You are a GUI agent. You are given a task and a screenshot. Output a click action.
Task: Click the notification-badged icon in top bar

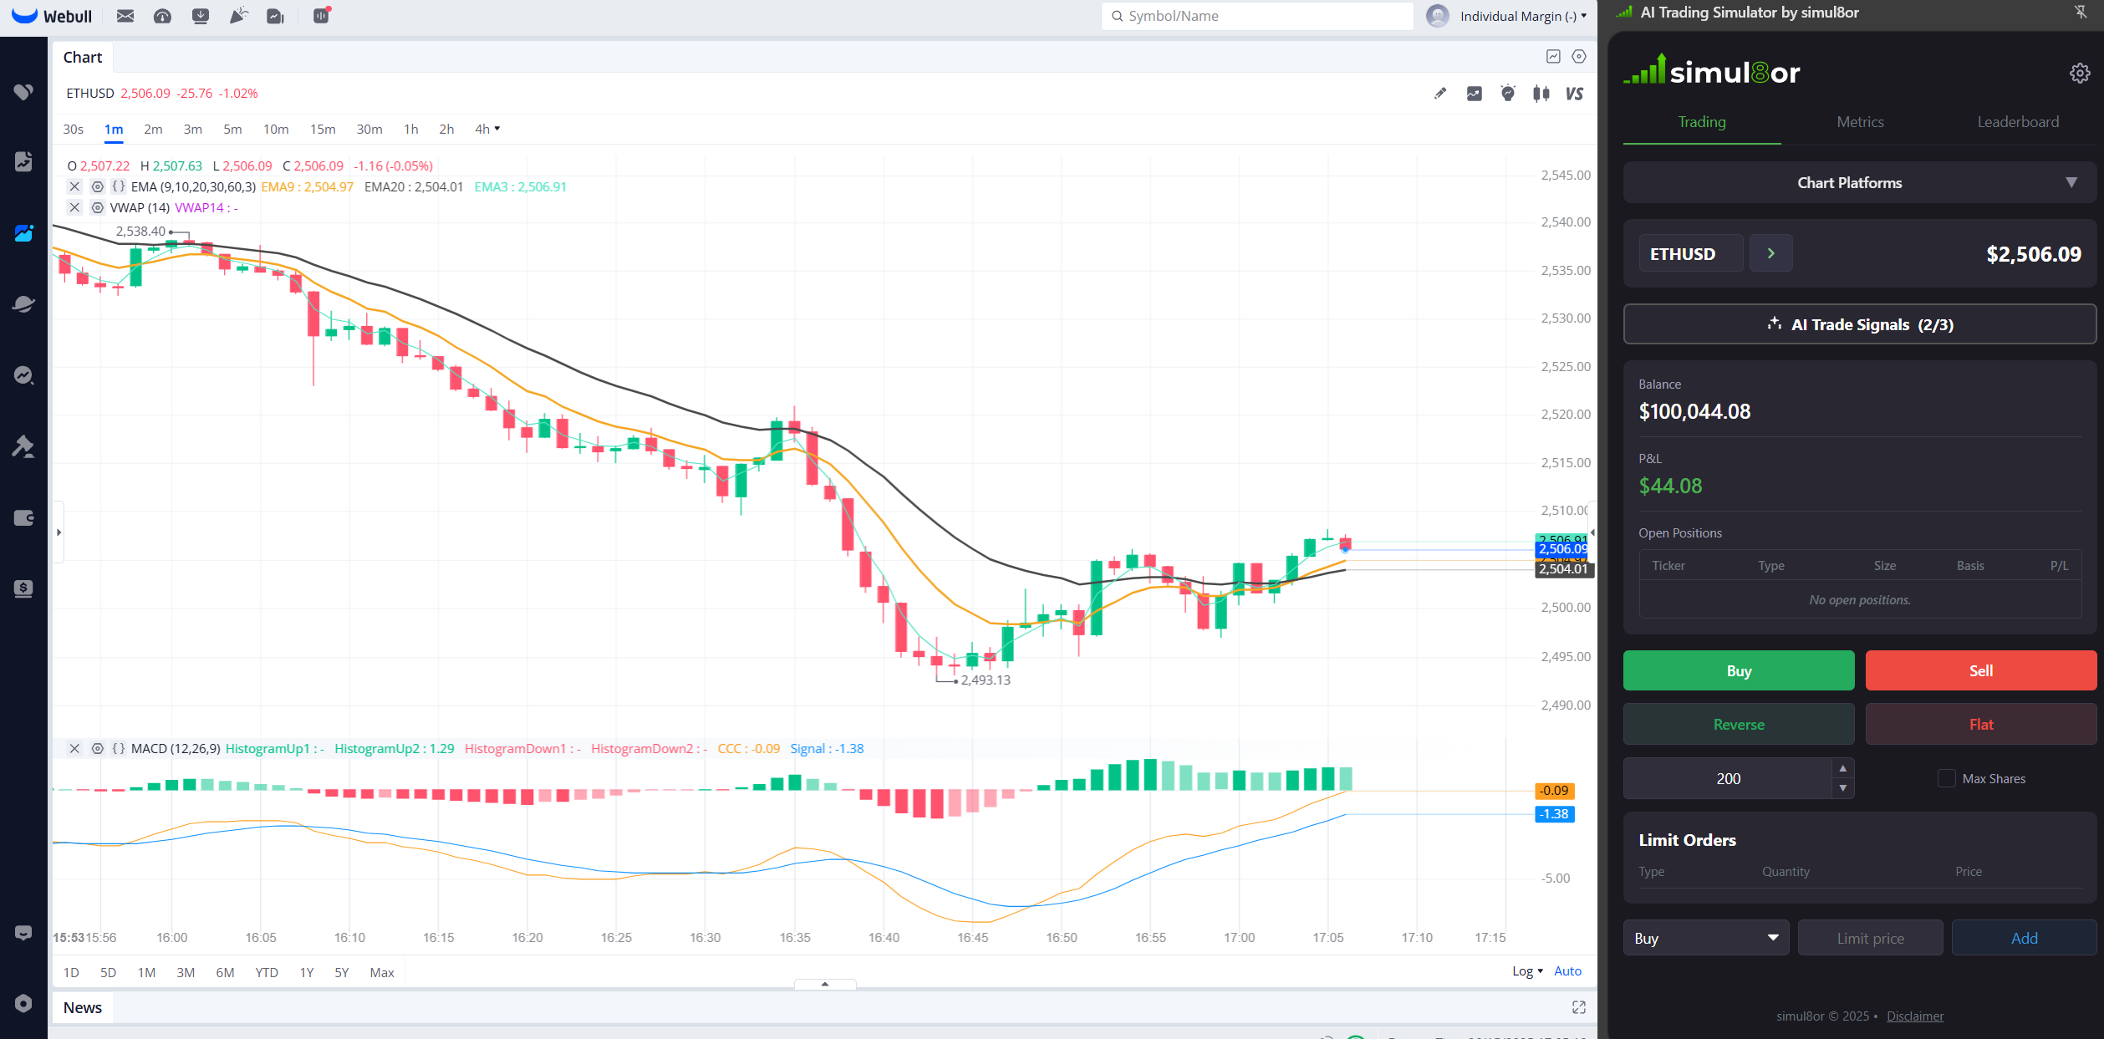coord(321,15)
